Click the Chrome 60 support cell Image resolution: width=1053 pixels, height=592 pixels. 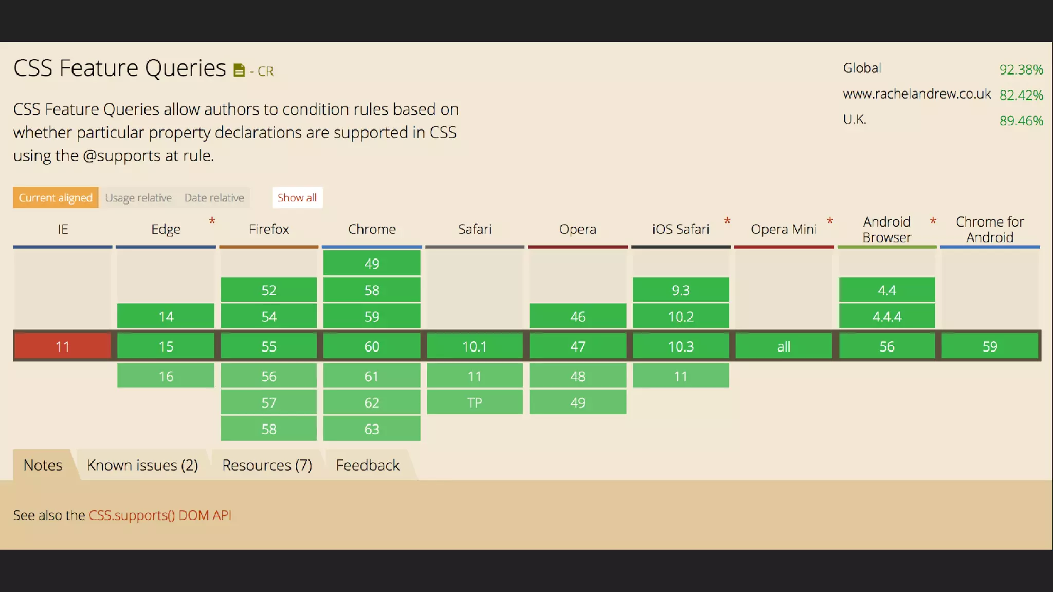click(371, 346)
